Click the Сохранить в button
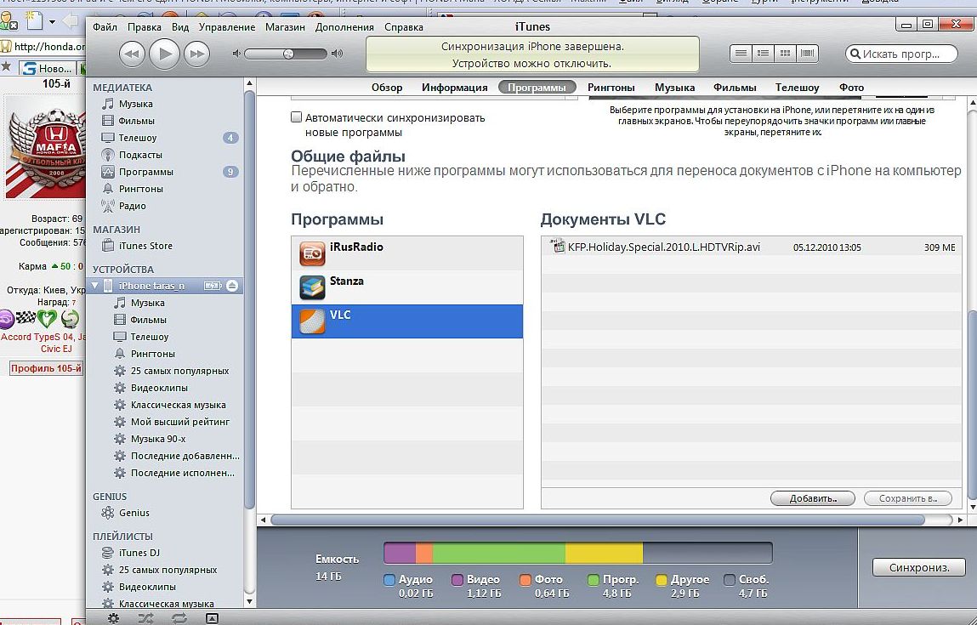This screenshot has height=625, width=977. [x=908, y=498]
